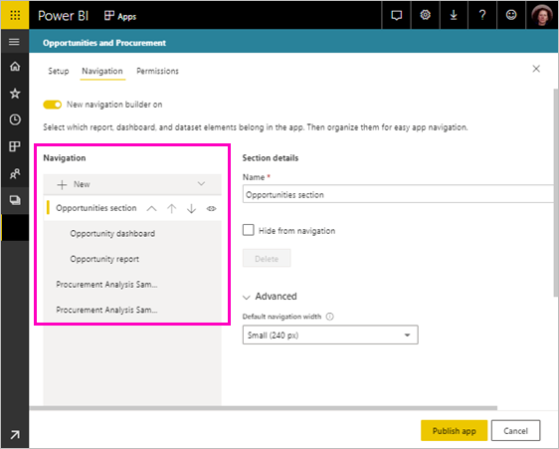Expand the New item dropdown chevron

202,184
